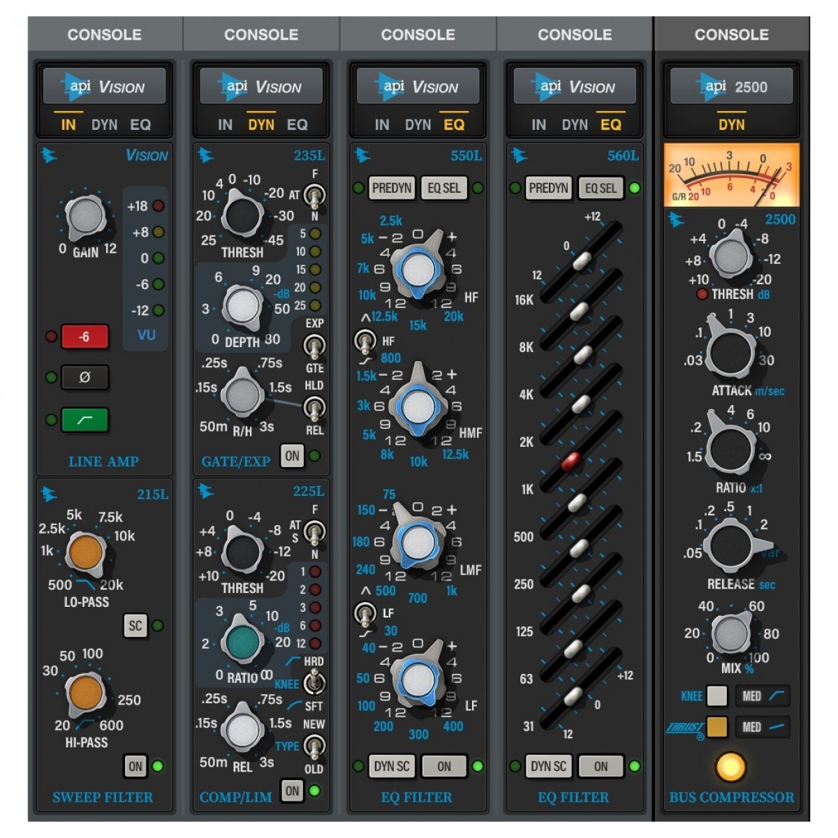Click the orange LO-PASS knob
Viewport: 838px width, 838px height.
(86, 552)
